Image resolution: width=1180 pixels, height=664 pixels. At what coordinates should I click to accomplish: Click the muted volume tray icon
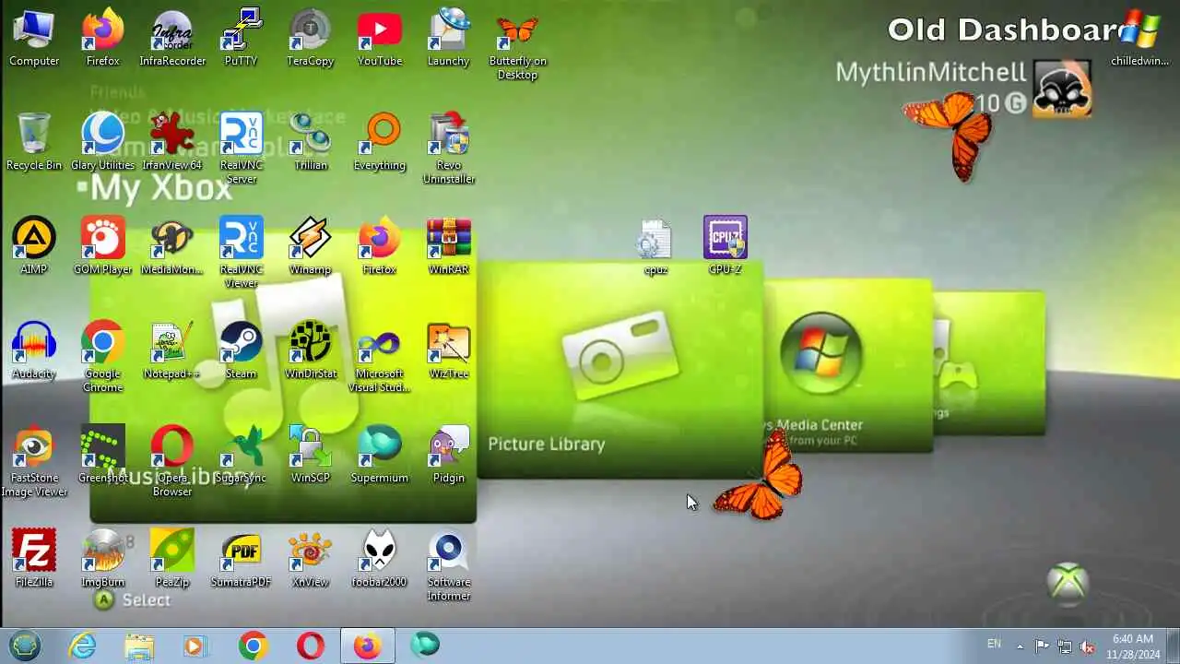coord(1088,646)
